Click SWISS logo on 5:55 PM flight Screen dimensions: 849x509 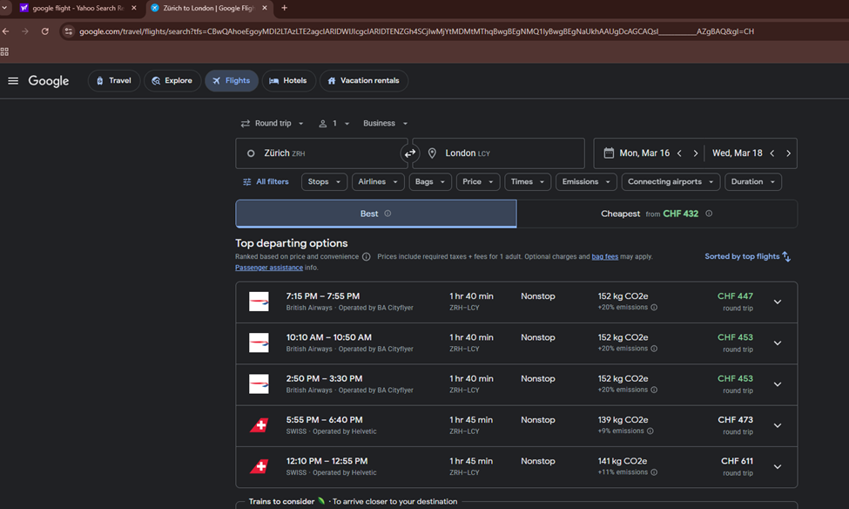(259, 425)
